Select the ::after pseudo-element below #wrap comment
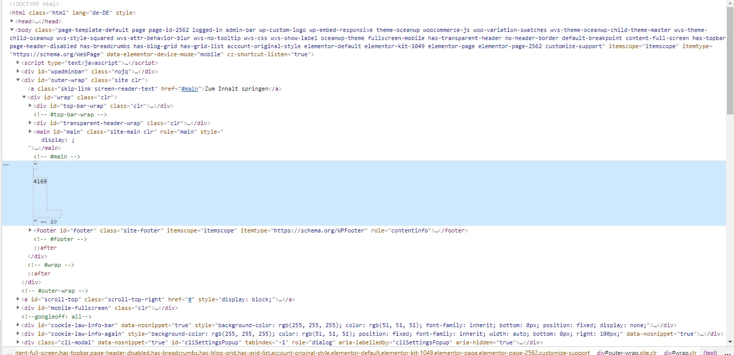Screen dimensions: 734x355 [x=39, y=273]
